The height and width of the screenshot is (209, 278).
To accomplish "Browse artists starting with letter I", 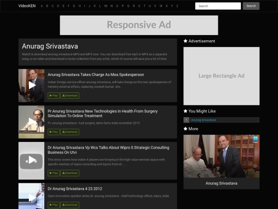I will coord(84,6).
